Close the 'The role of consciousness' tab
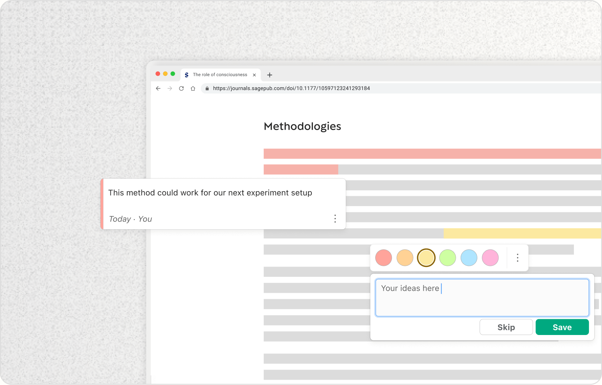 point(254,75)
